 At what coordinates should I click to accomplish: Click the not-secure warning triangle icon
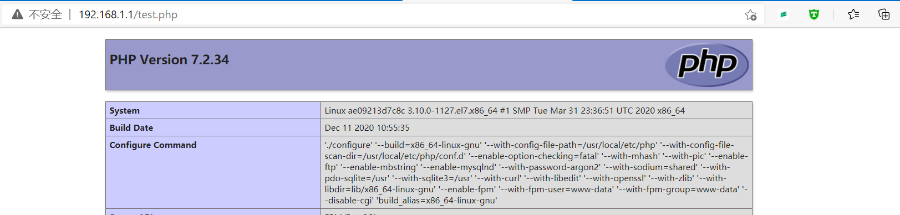[18, 14]
